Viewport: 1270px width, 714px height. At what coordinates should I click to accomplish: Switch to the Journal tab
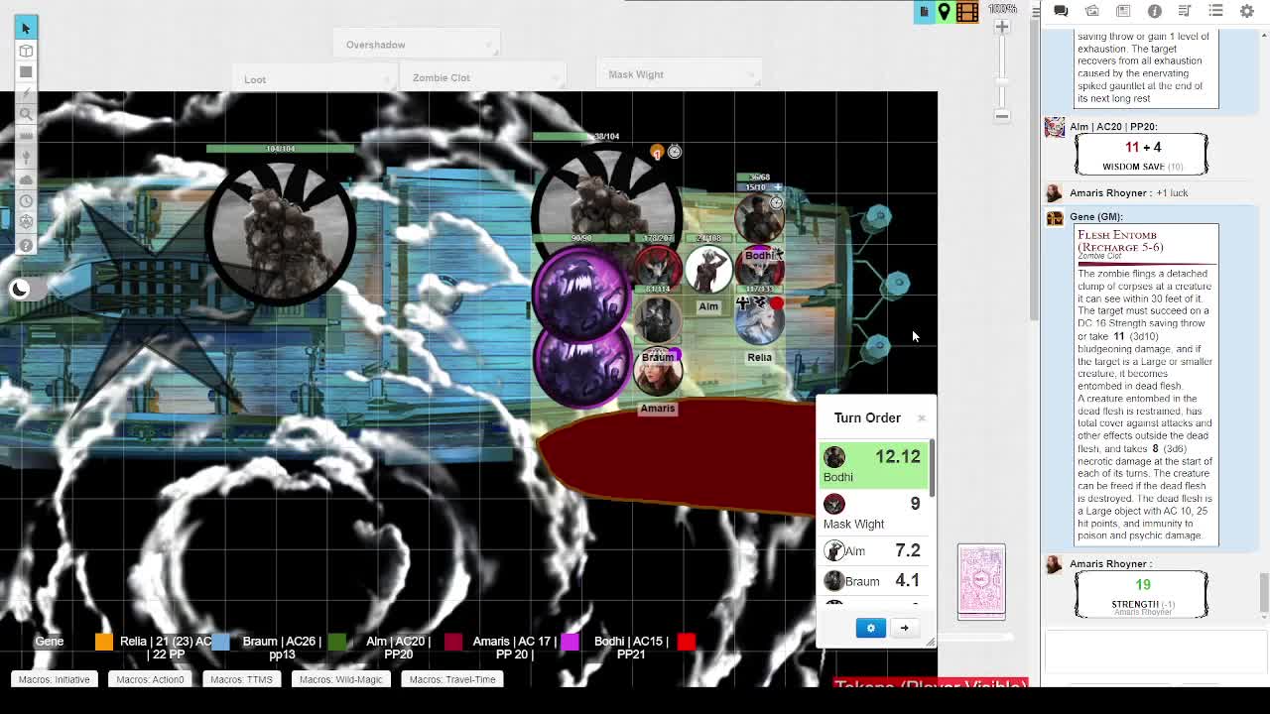1123,11
